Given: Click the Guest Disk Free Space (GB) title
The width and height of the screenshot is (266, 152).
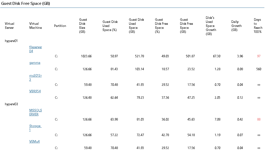Looking at the screenshot, I should [x=26, y=3].
